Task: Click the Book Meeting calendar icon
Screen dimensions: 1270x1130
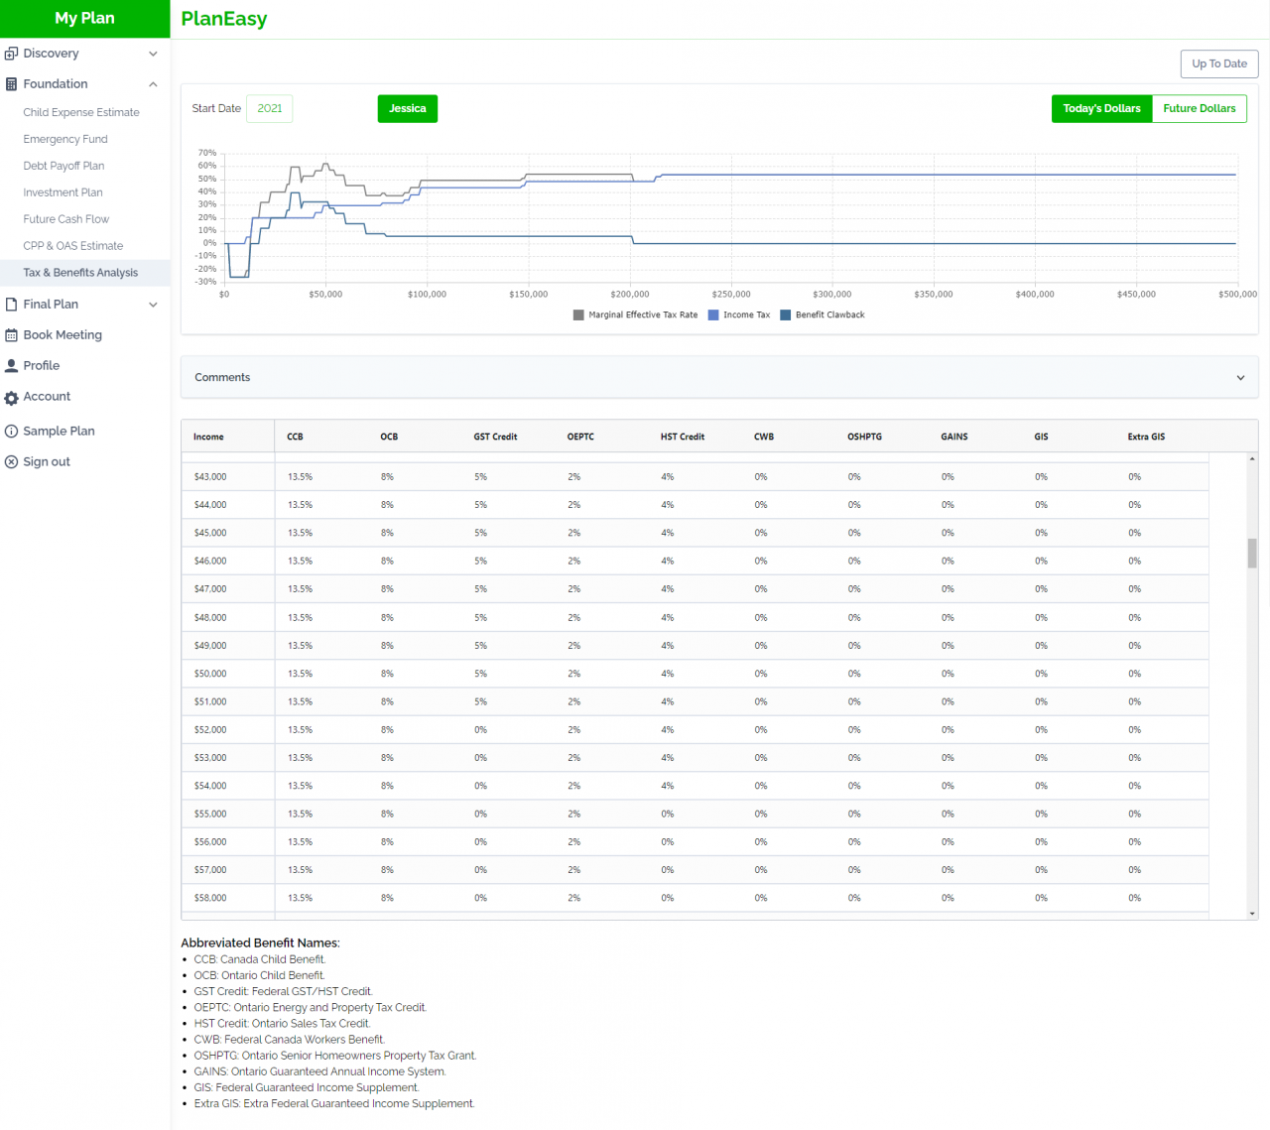Action: point(12,335)
